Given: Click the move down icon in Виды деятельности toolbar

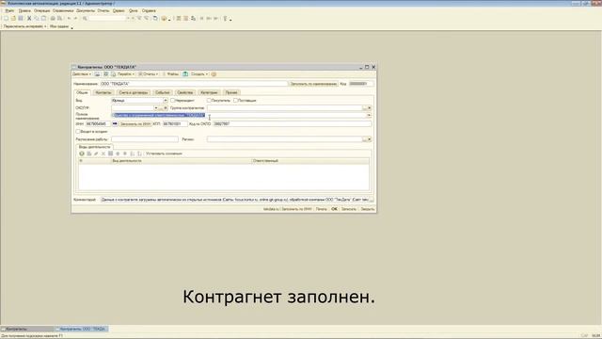Looking at the screenshot, I should [x=125, y=153].
